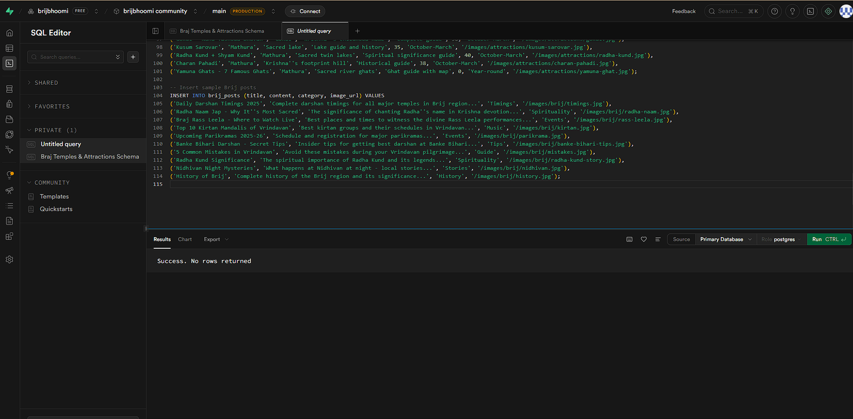853x419 pixels.
Task: Open the Storage section icon in sidebar
Action: pyautogui.click(x=10, y=119)
